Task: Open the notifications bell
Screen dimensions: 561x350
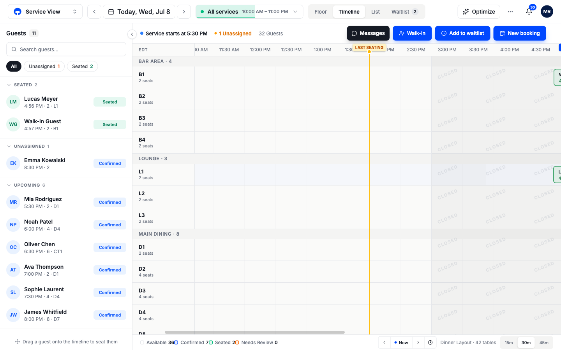Action: [529, 12]
